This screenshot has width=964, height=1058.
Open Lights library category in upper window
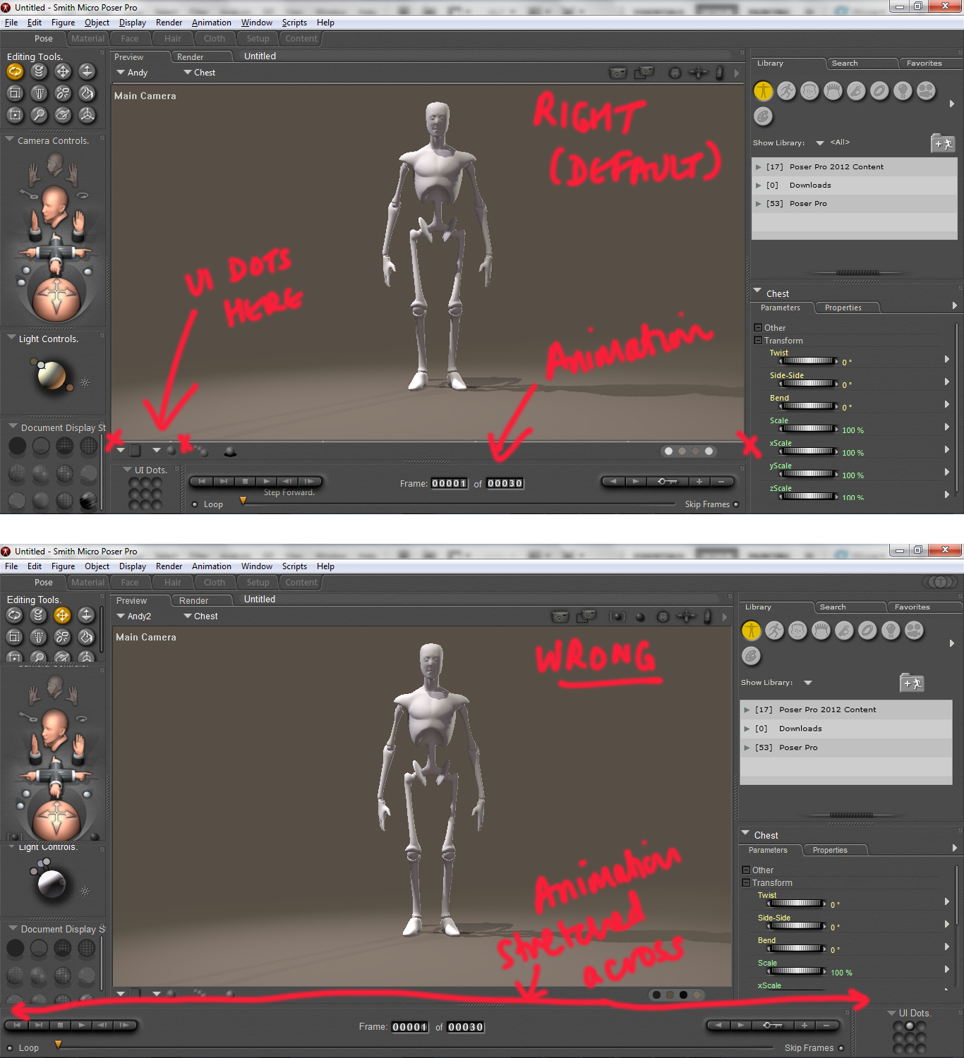pyautogui.click(x=903, y=90)
